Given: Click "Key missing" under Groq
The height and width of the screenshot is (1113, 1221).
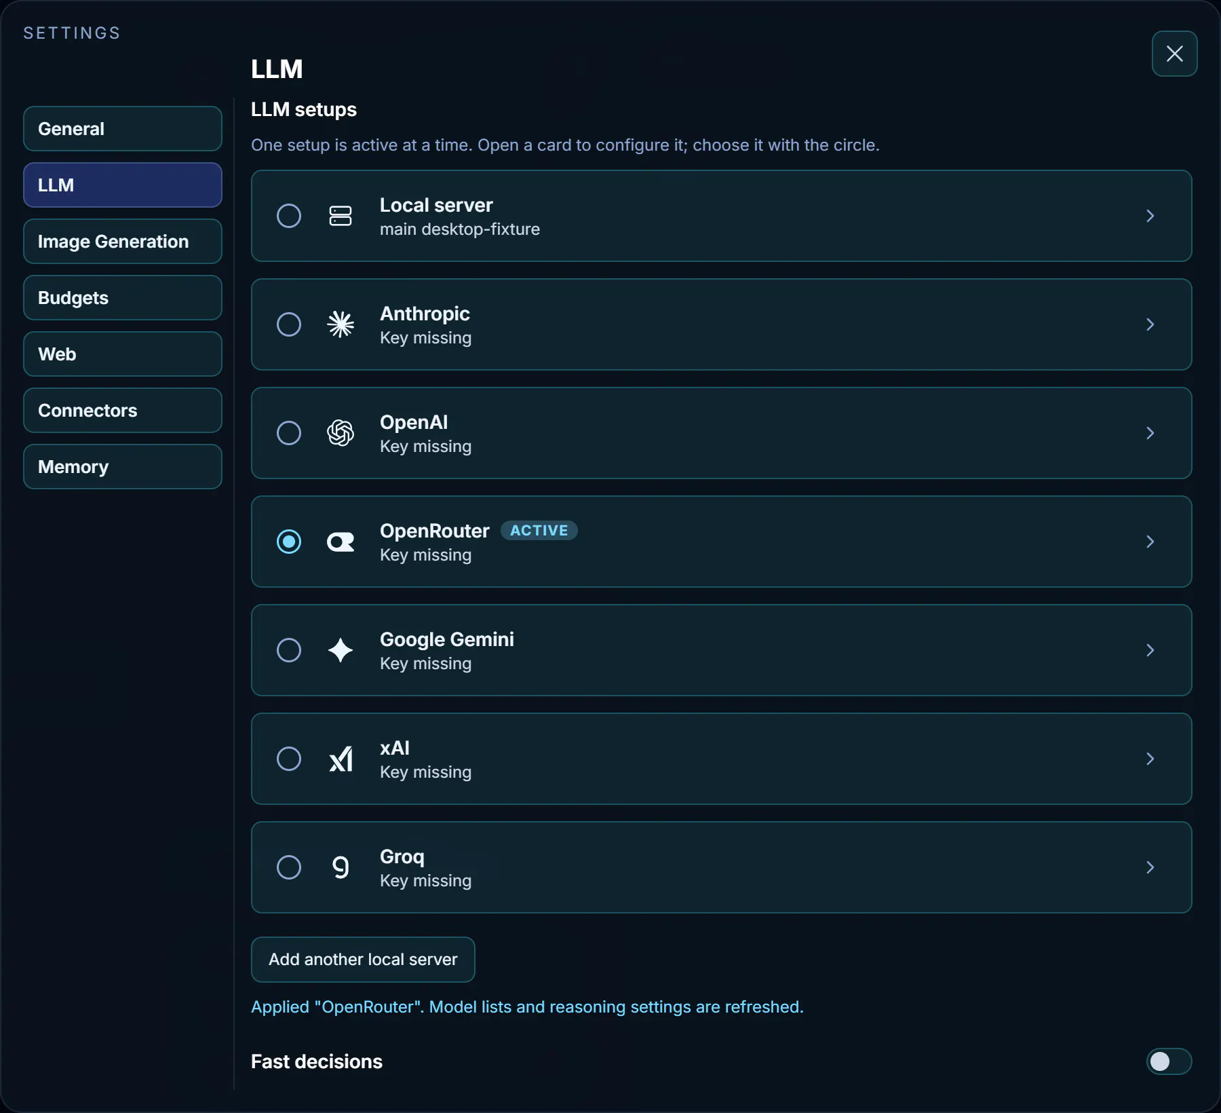Looking at the screenshot, I should click(x=425, y=881).
